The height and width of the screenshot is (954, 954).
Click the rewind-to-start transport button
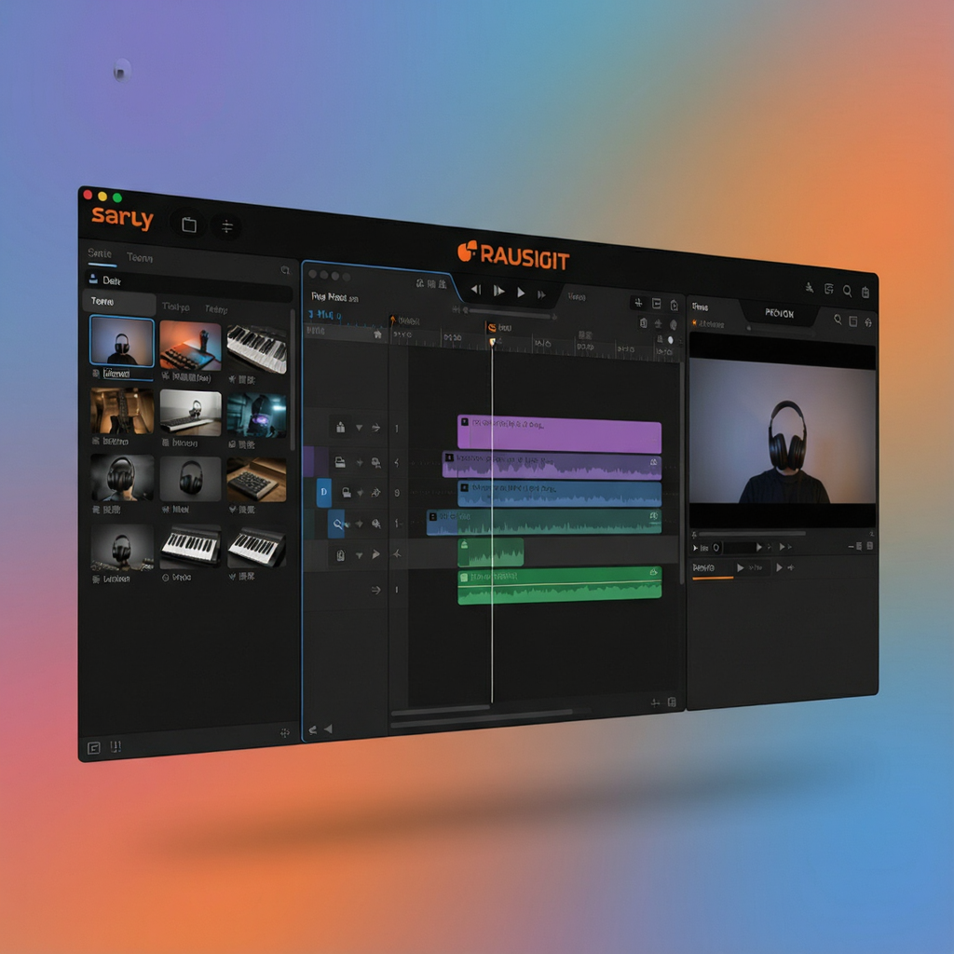476,290
